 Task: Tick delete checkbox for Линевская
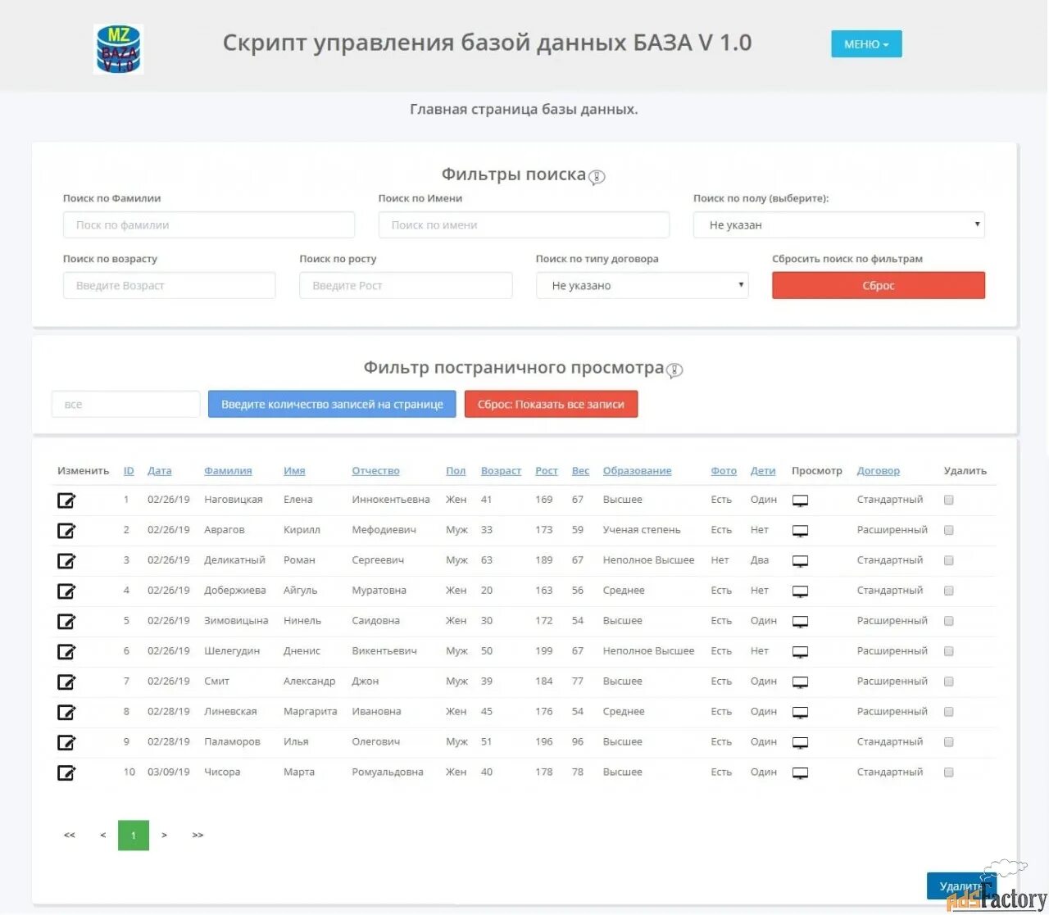[949, 713]
